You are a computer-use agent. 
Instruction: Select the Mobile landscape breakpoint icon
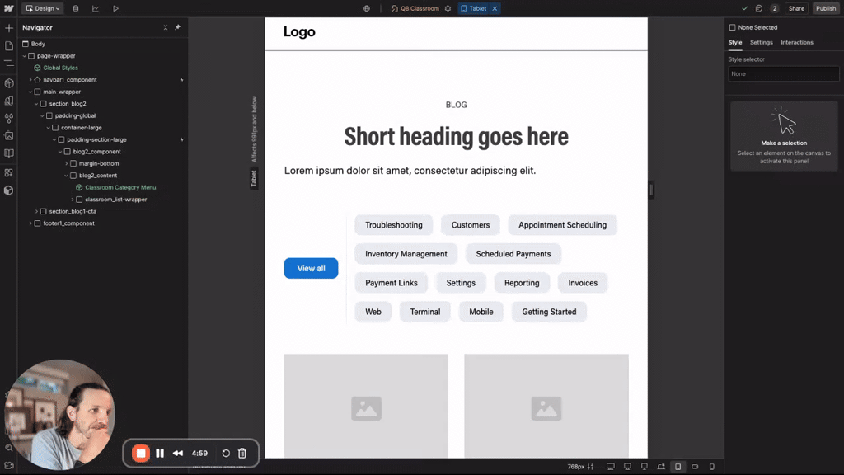pos(695,467)
